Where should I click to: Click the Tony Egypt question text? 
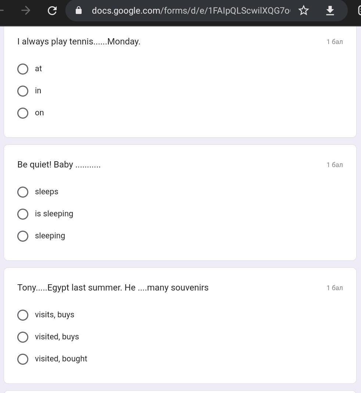coord(113,288)
